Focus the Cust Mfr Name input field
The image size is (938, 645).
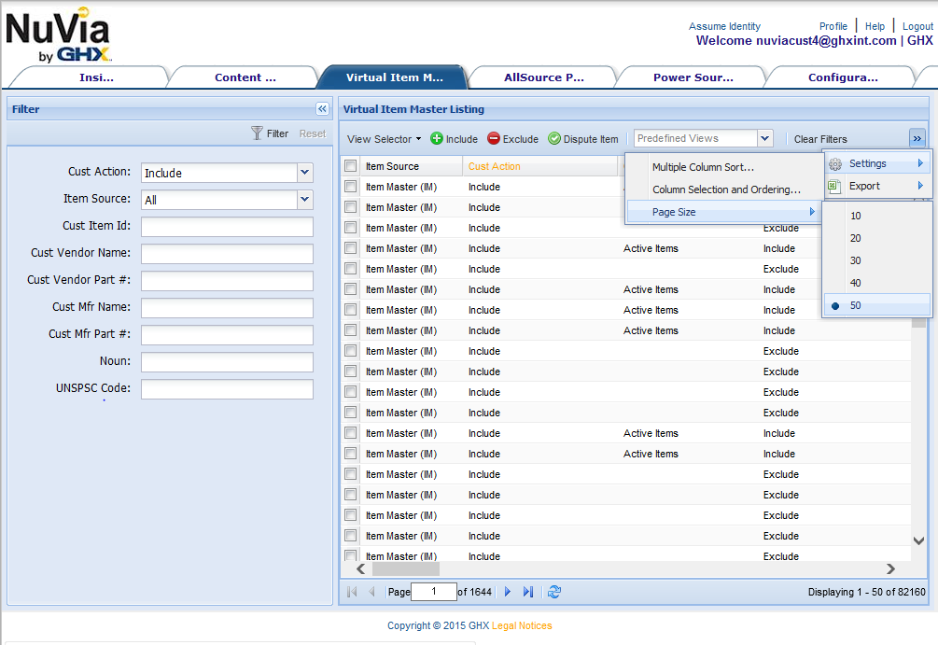tap(227, 308)
